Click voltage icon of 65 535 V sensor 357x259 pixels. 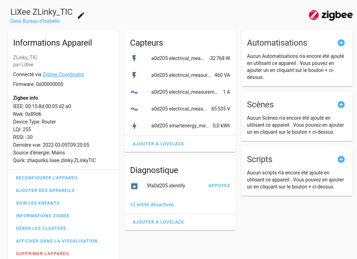coord(134,109)
